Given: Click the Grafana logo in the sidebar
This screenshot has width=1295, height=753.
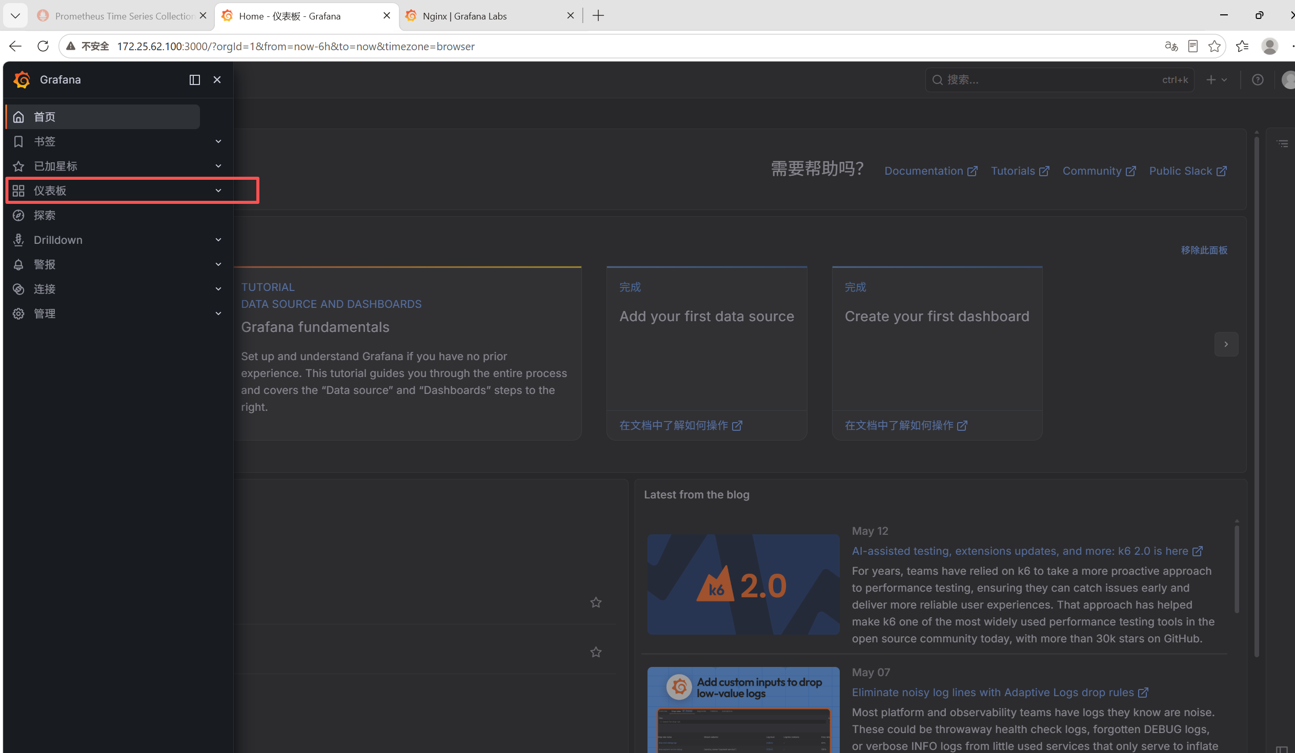Looking at the screenshot, I should coord(22,79).
